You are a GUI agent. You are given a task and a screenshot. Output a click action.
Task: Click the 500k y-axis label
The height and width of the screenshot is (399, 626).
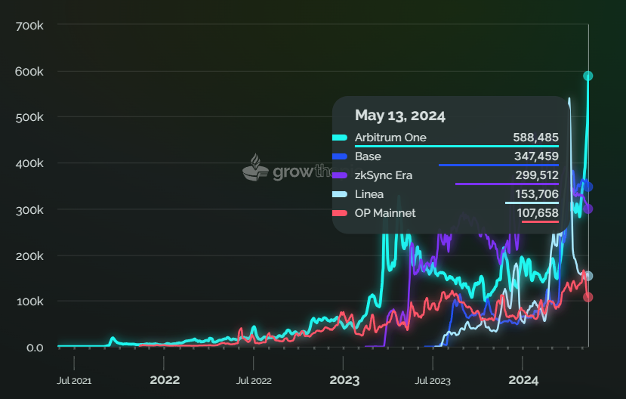coord(29,117)
